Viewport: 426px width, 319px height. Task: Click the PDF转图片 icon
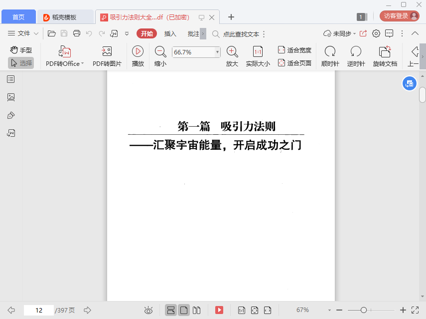click(x=107, y=51)
